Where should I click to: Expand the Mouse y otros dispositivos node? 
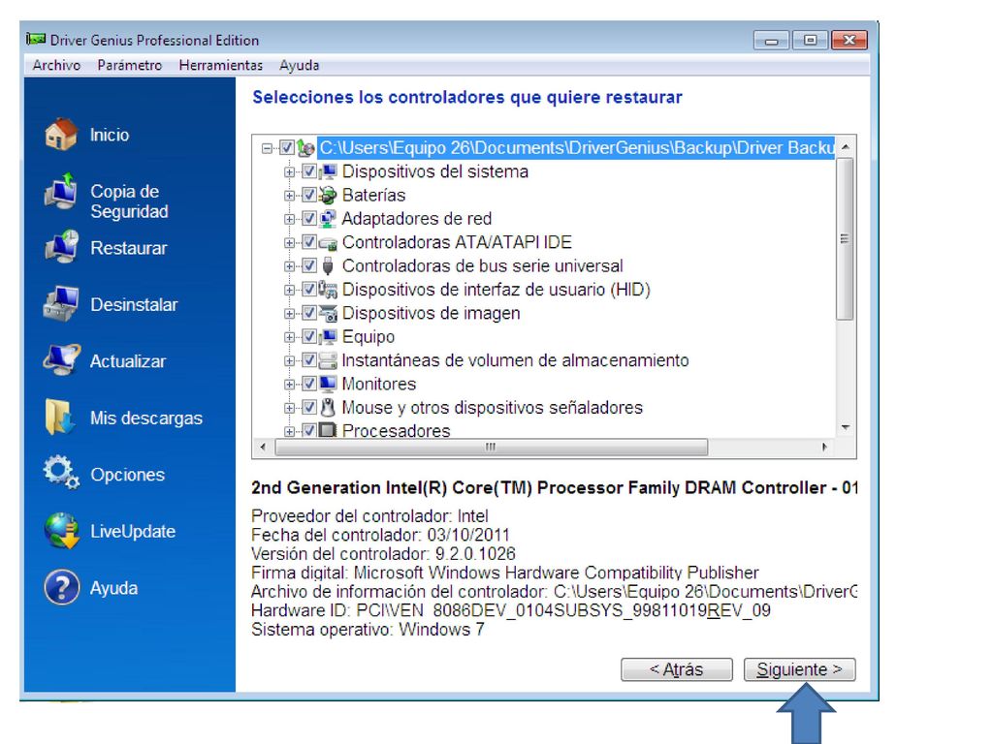click(x=289, y=408)
